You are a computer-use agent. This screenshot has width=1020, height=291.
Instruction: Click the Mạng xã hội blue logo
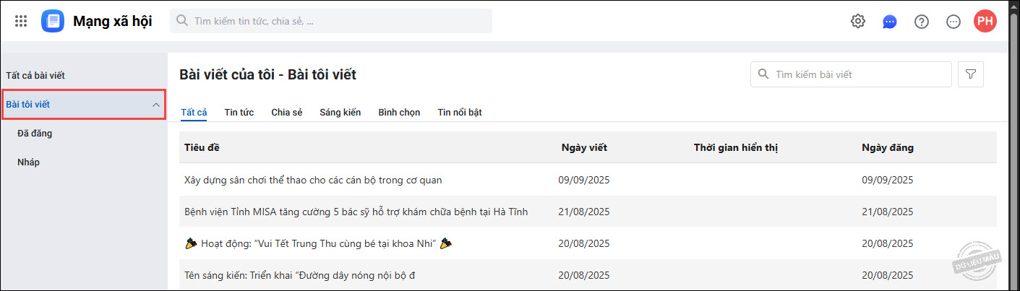[x=53, y=21]
